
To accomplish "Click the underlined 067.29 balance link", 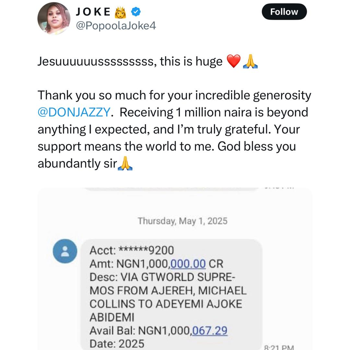I will [x=210, y=331].
